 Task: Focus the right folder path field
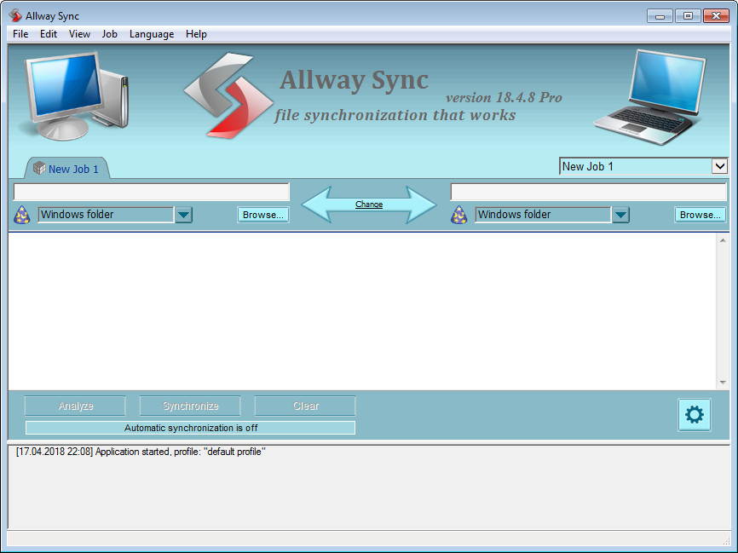[588, 192]
